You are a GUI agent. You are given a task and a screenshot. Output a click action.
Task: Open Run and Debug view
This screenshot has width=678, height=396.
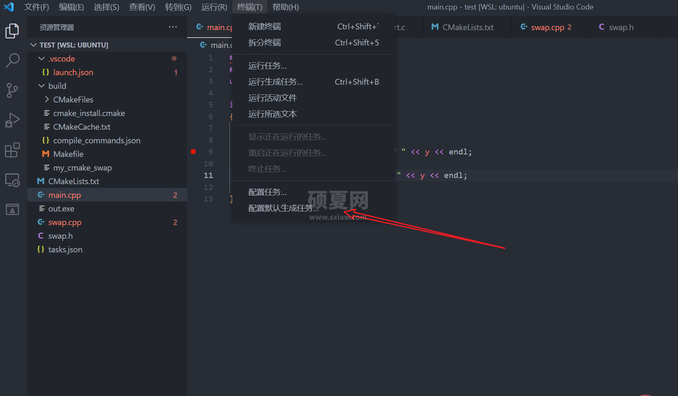coord(12,120)
